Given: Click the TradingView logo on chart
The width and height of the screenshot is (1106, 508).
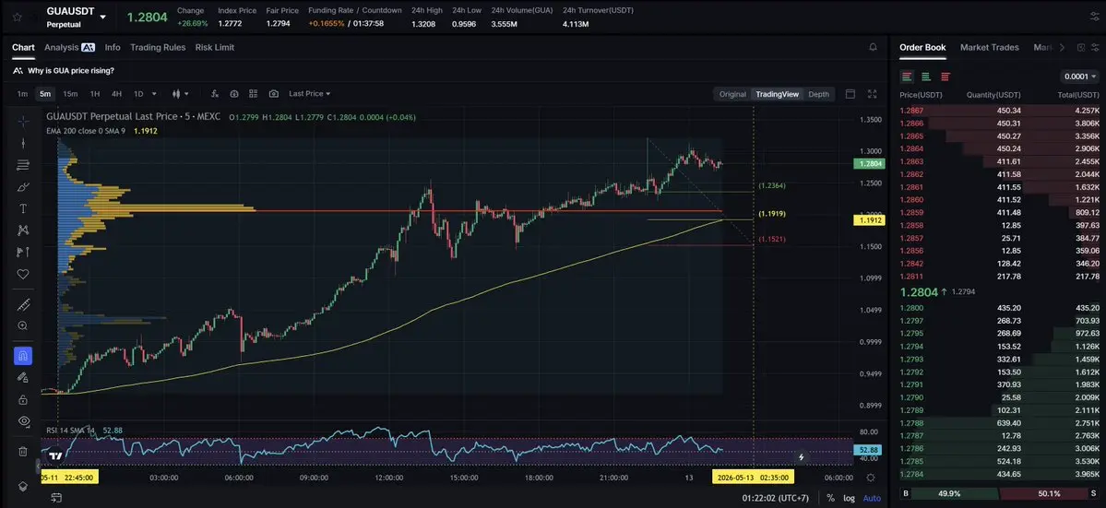Looking at the screenshot, I should [x=55, y=455].
